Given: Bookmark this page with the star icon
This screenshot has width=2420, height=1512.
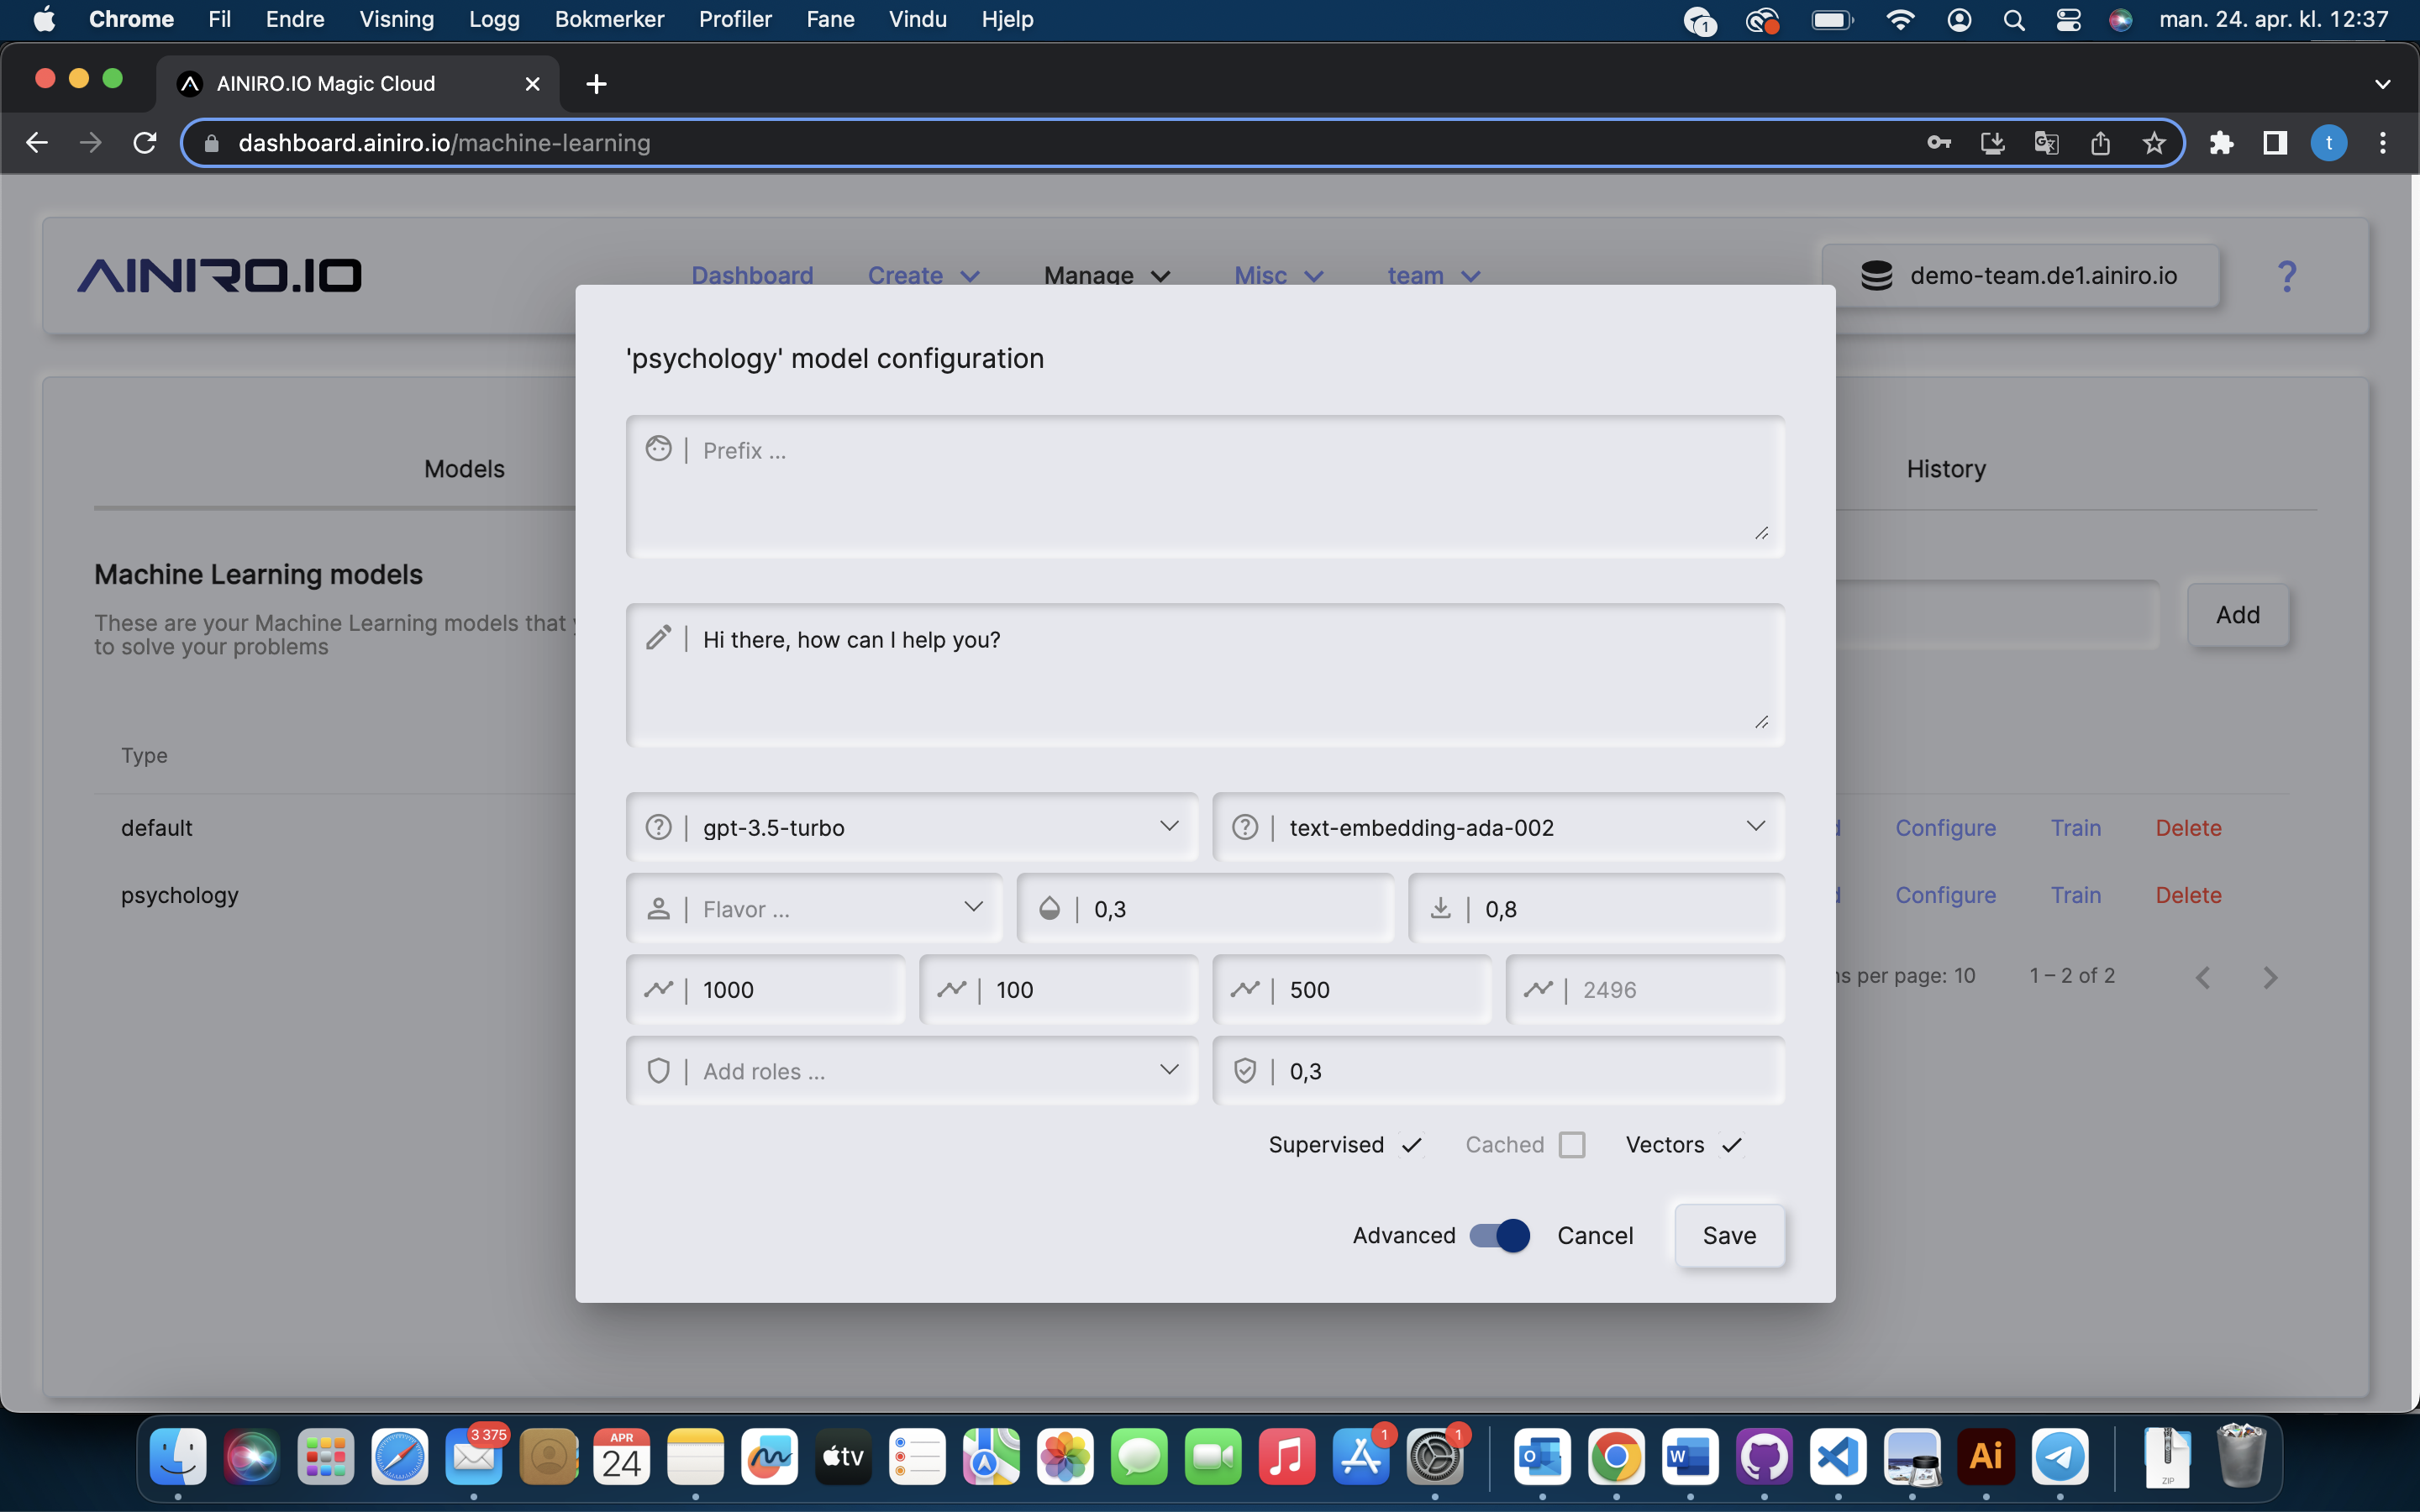Looking at the screenshot, I should pos(2154,143).
